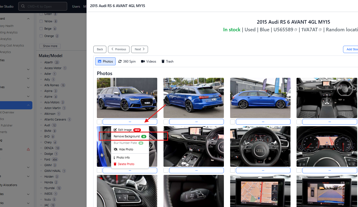
Task: Select DENZA in the Make/Model list
Action: click(49, 148)
